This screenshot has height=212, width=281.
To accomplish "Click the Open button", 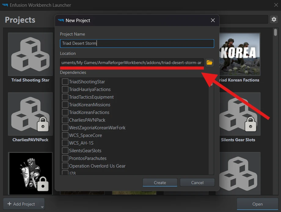I will point(257,204).
